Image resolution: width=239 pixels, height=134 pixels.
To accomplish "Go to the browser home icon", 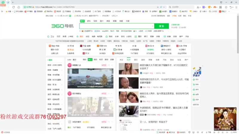I will [19, 7].
